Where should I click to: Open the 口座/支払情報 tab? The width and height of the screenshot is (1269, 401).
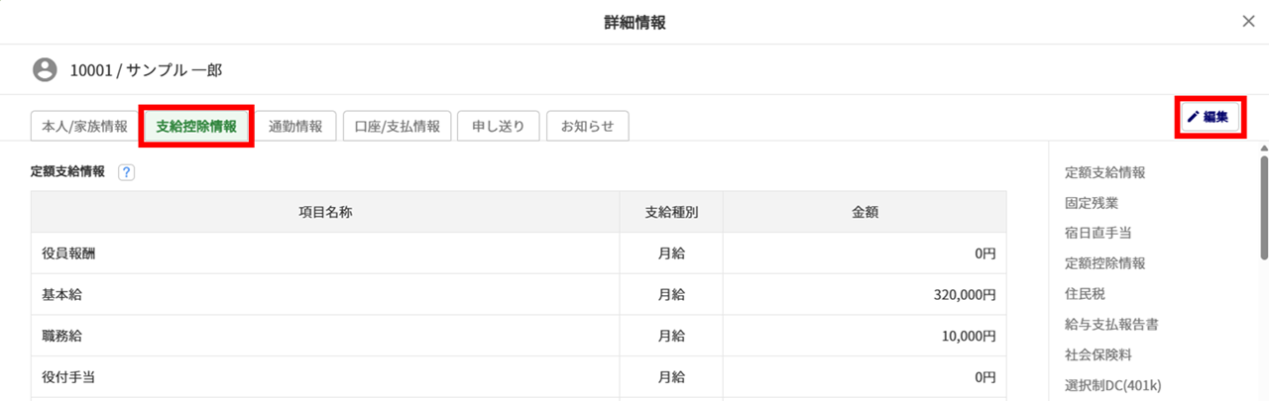(397, 127)
